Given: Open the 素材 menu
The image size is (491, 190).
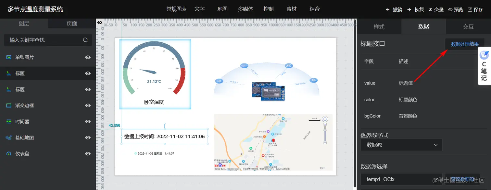Looking at the screenshot, I should (292, 9).
